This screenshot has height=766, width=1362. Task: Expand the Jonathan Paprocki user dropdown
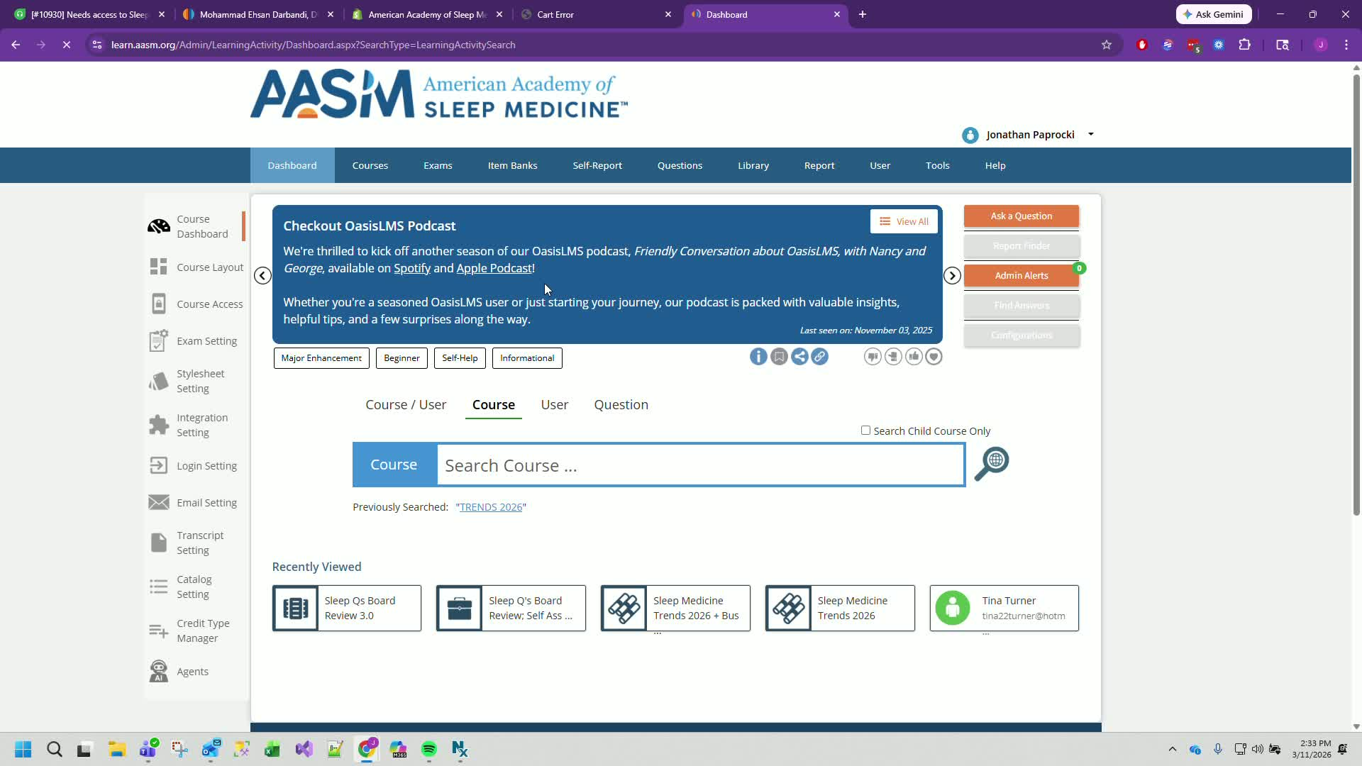(1090, 135)
